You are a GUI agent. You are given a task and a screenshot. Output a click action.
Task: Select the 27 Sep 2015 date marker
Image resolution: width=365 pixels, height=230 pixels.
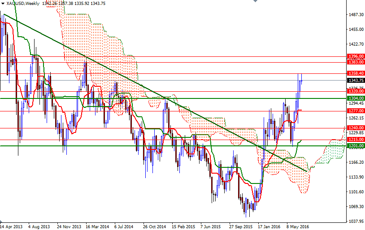[x=241, y=226]
